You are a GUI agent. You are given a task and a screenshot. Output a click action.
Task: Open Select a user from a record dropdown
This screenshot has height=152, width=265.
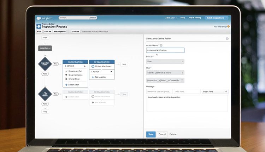[165, 73]
